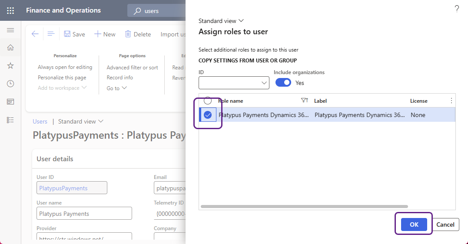Viewport: 468px width, 244px height.
Task: Open Favorites star in sidebar
Action: click(10, 65)
